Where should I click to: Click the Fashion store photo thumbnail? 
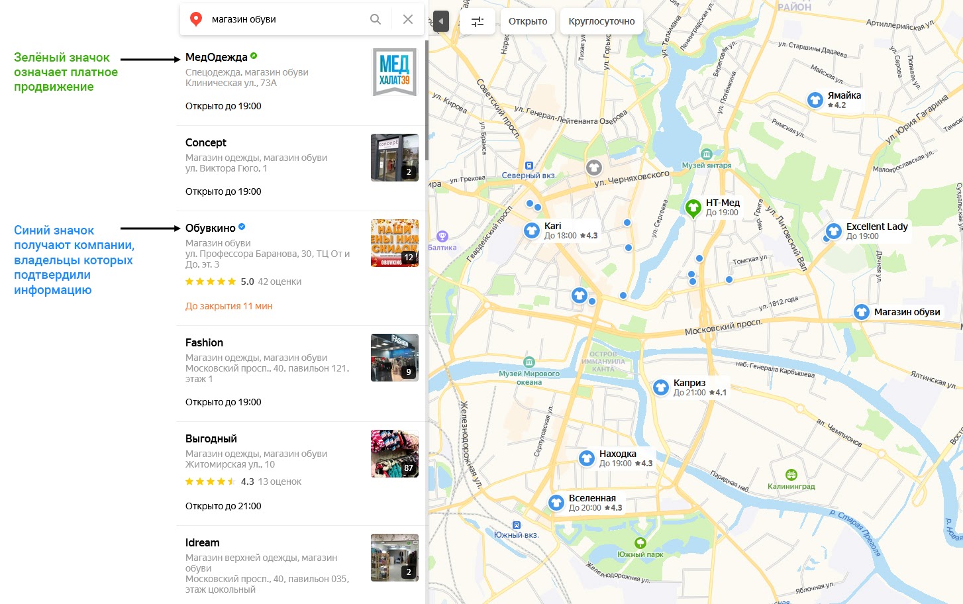pyautogui.click(x=395, y=358)
